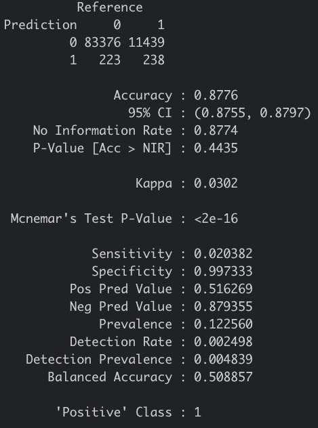Viewport: 318px width, 428px height.
Task: Click the 95% CI interval values
Action: point(252,113)
